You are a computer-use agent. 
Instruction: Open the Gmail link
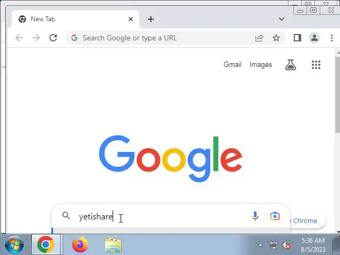pyautogui.click(x=233, y=64)
